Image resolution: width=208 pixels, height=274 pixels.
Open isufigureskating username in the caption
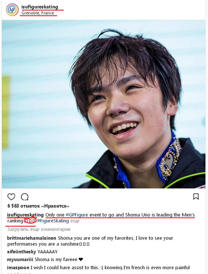coord(25,215)
